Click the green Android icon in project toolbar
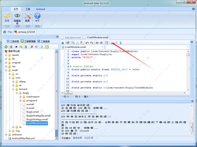The width and height of the screenshot is (197, 147). (47, 47)
